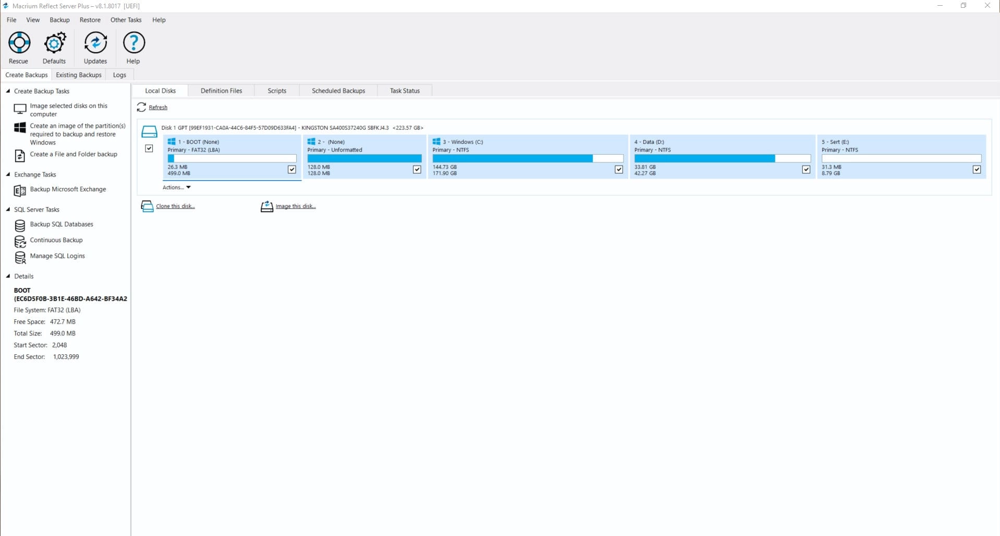Image resolution: width=1000 pixels, height=536 pixels.
Task: Click the Clone this disk link
Action: tap(175, 206)
